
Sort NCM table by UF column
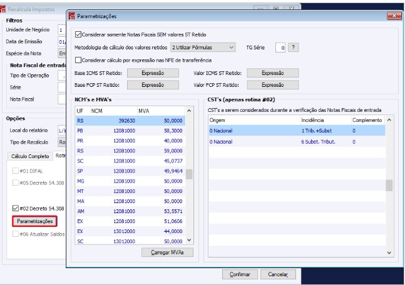(83, 111)
